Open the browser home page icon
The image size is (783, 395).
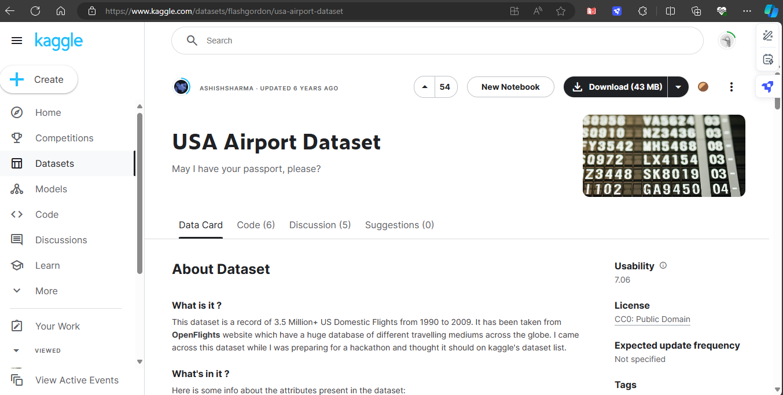(x=61, y=11)
